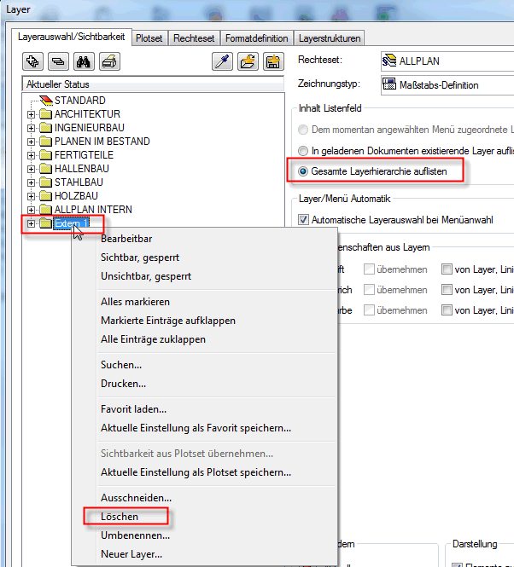Image resolution: width=514 pixels, height=567 pixels.
Task: Toggle 'Automatische Layerauswahl bei Menüanwahl' checkbox
Action: tap(304, 220)
